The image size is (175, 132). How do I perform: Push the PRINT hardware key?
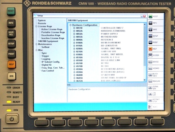(12, 54)
